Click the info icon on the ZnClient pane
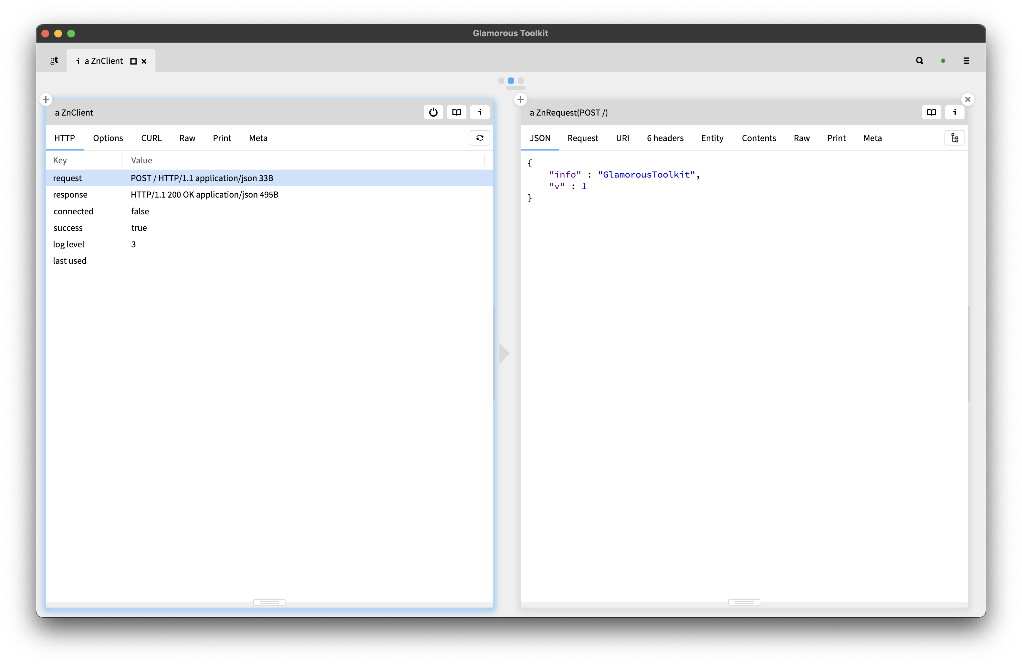The width and height of the screenshot is (1022, 665). coord(480,112)
